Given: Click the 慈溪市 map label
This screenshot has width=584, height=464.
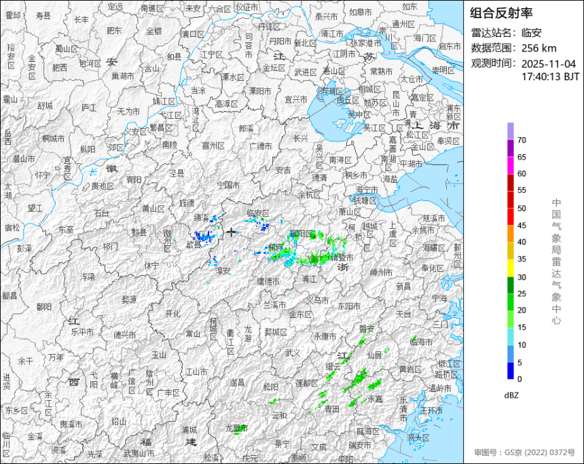Looking at the screenshot, I should (434, 218).
